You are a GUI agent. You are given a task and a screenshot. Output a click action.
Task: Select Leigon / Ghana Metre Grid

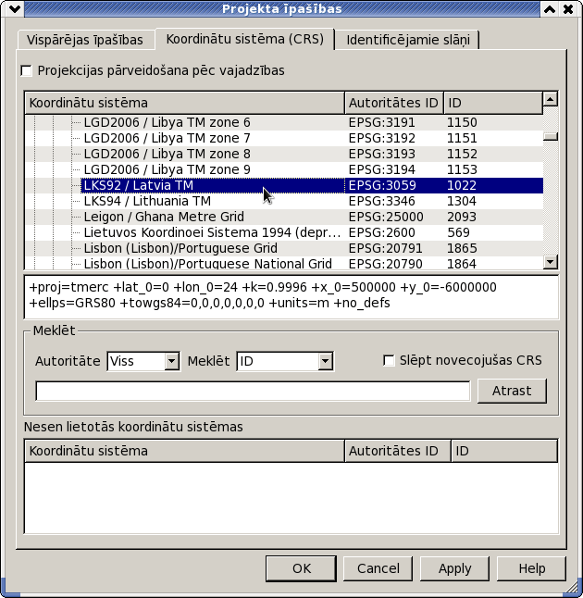coord(284,217)
